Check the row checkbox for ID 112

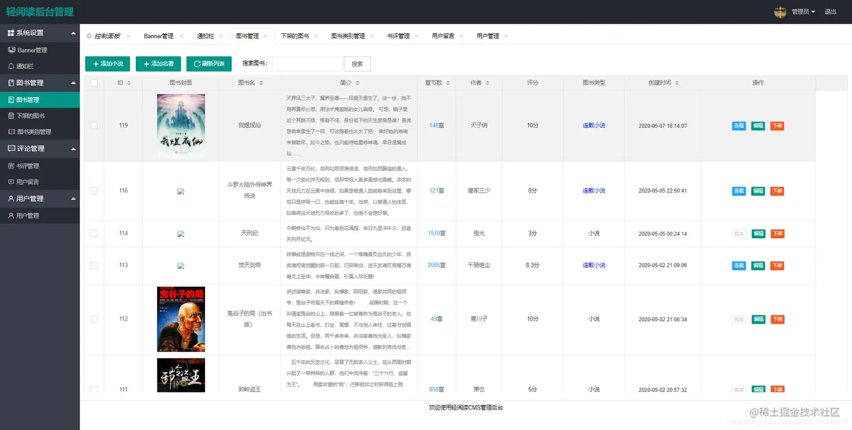click(94, 319)
